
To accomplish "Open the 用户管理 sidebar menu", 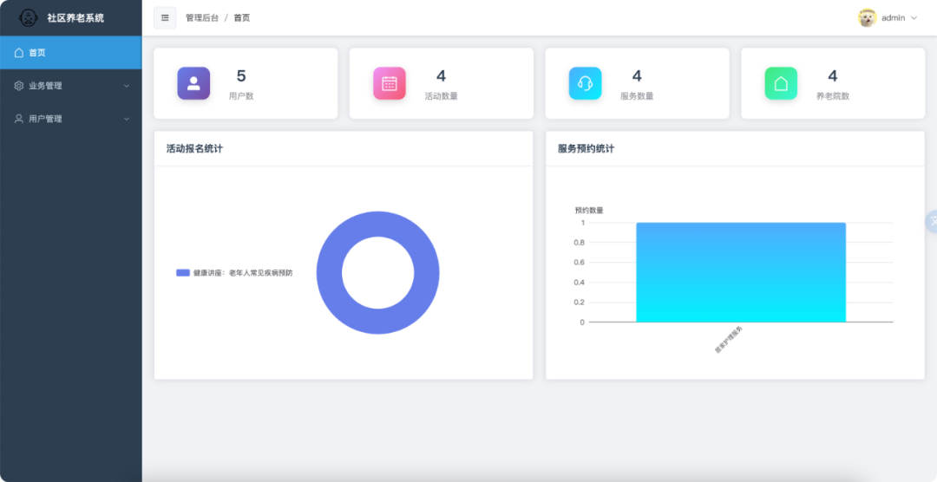I will pos(70,119).
